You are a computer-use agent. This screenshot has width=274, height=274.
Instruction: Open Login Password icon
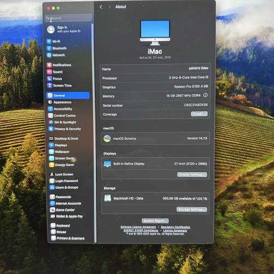52,181
